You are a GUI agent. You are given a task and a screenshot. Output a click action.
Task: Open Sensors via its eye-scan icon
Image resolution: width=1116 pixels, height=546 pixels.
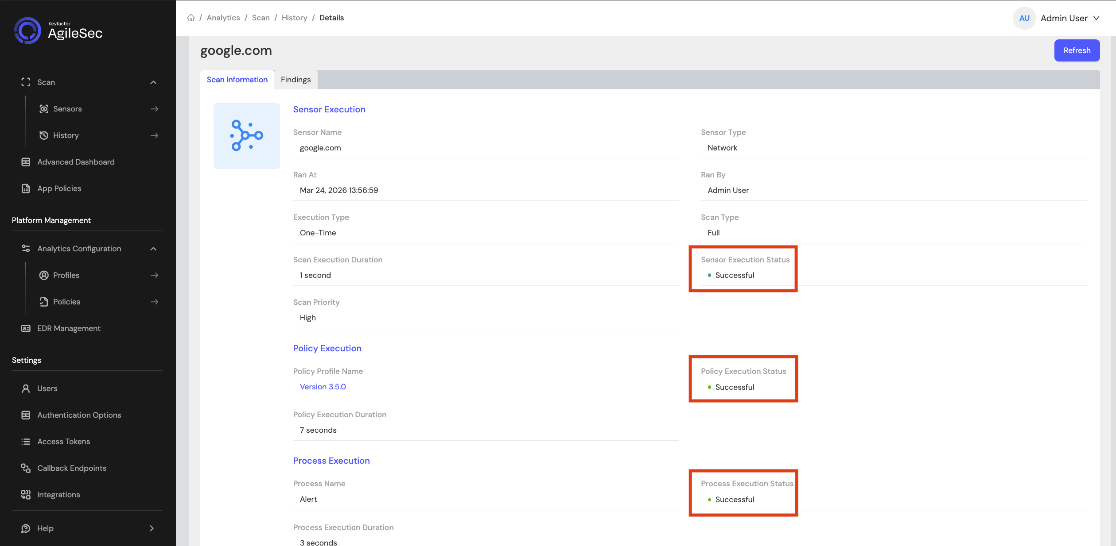[x=44, y=109]
